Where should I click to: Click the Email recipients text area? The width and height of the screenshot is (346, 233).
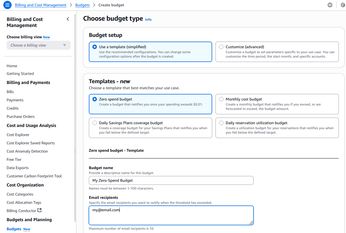171,215
